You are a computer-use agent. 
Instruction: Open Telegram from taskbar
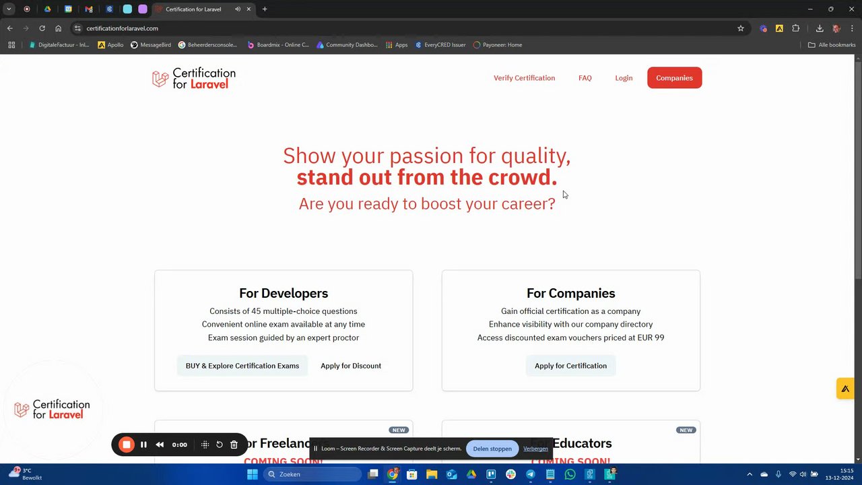531,474
